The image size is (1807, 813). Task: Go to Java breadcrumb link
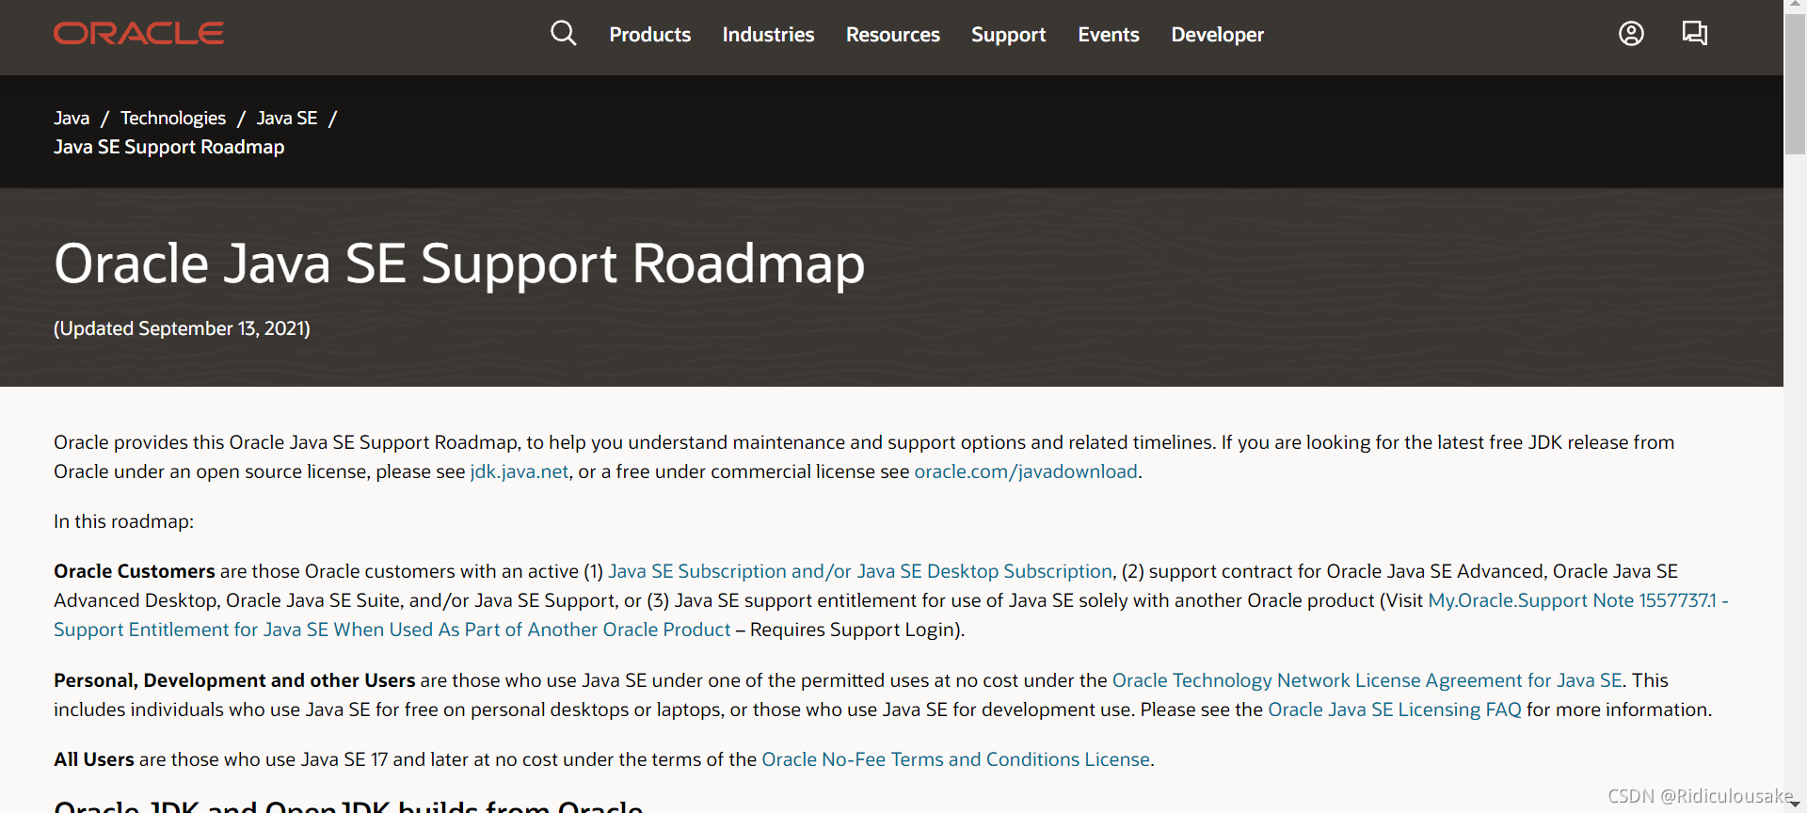click(72, 118)
